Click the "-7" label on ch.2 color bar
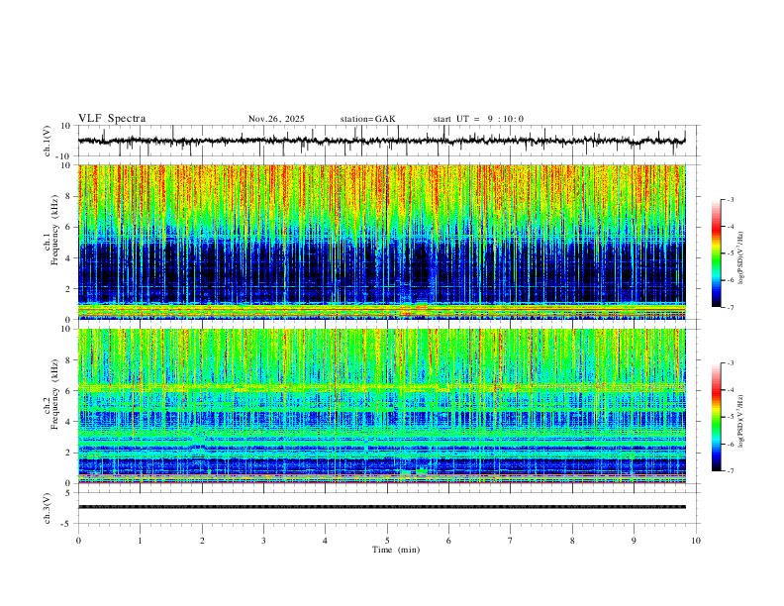The height and width of the screenshot is (606, 784). point(730,471)
